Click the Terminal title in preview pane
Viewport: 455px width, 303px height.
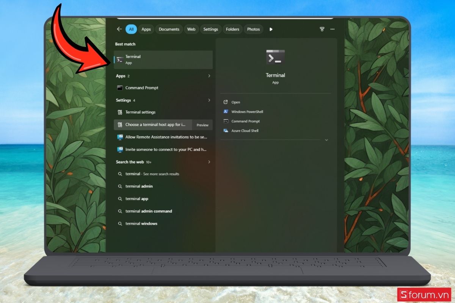pyautogui.click(x=275, y=75)
